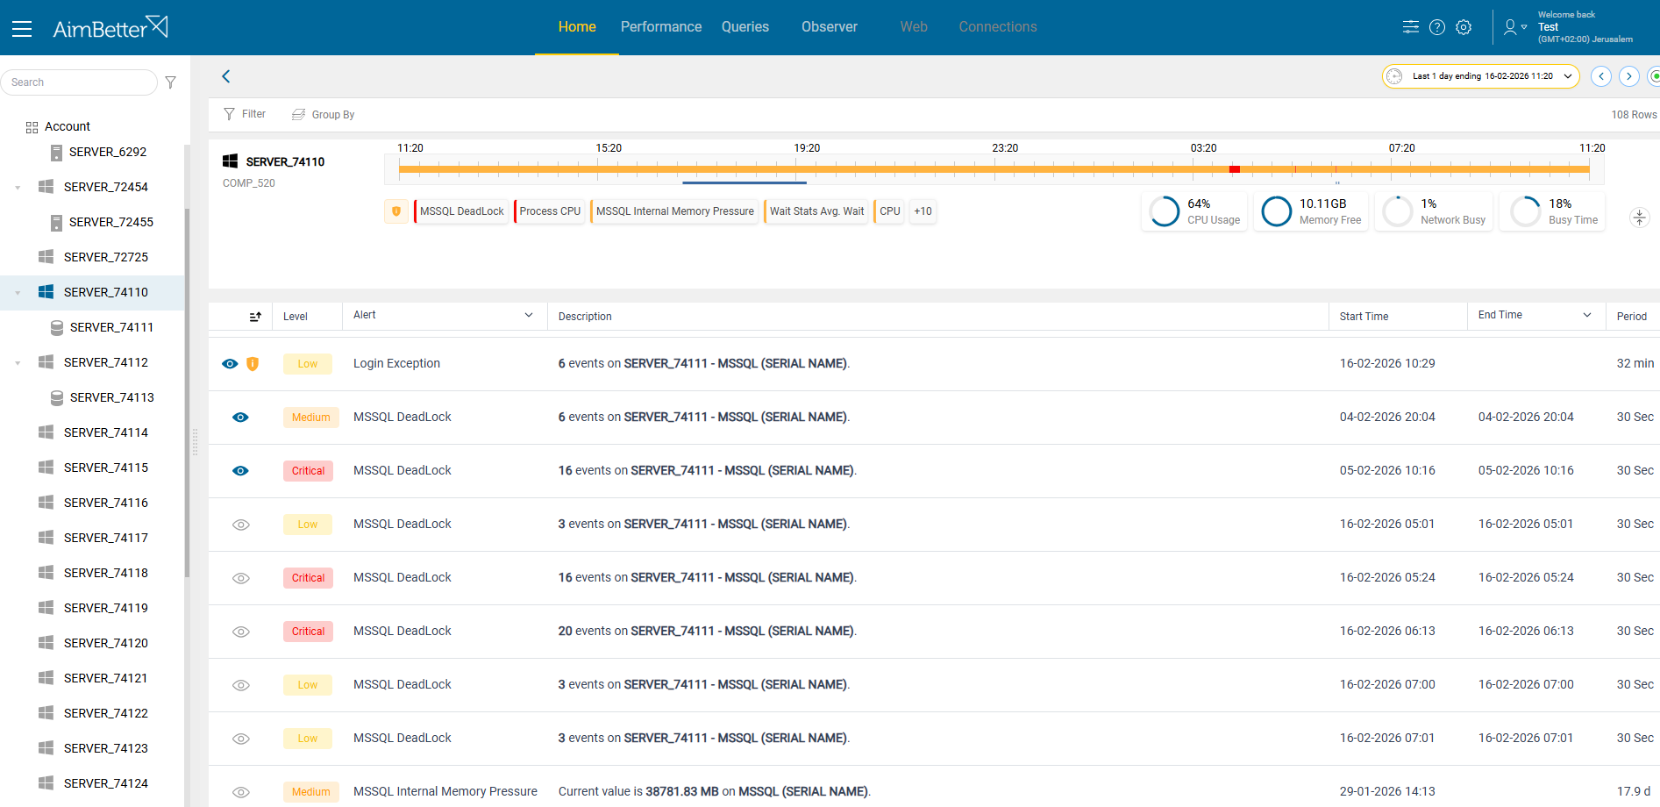Screen dimensions: 1660x807
Task: Switch to the Performance tab
Action: (660, 27)
